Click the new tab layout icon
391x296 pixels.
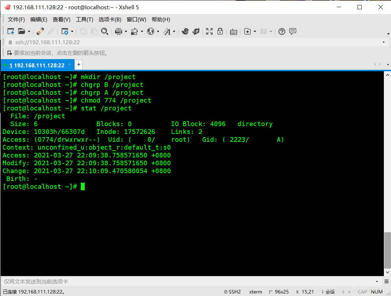(247, 31)
